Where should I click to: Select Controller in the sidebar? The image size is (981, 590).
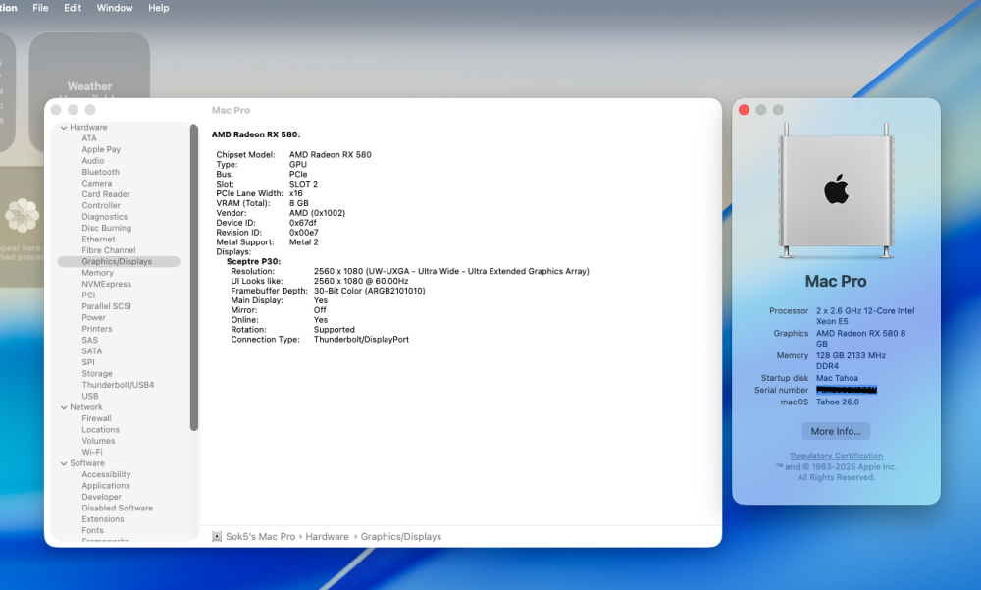pyautogui.click(x=101, y=205)
